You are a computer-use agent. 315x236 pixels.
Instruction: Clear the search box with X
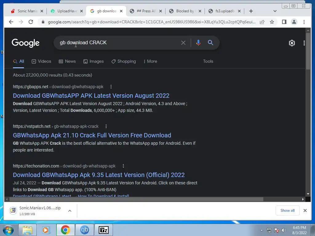[183, 43]
